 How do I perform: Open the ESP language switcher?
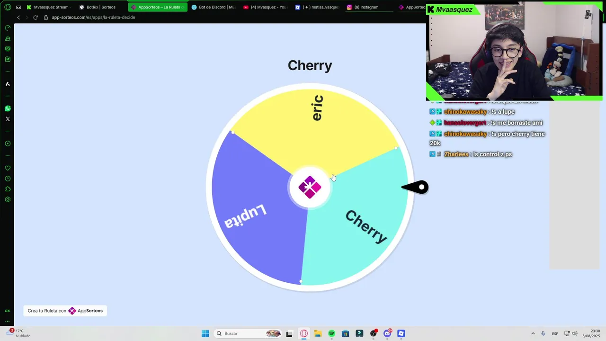pyautogui.click(x=555, y=333)
